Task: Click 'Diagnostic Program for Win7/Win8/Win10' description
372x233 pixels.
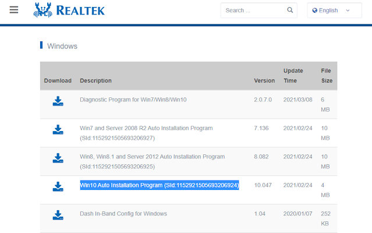Action: point(133,100)
